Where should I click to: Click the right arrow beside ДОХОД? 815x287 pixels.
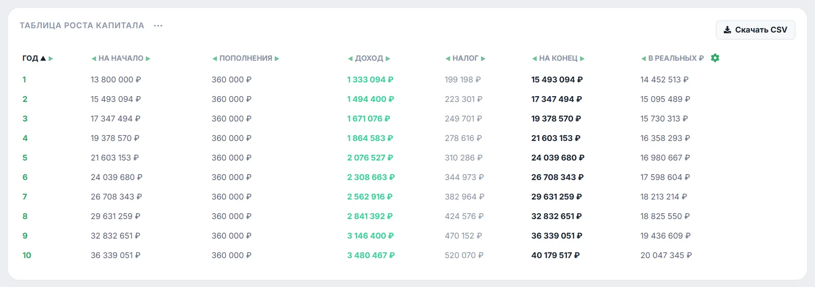(x=388, y=59)
